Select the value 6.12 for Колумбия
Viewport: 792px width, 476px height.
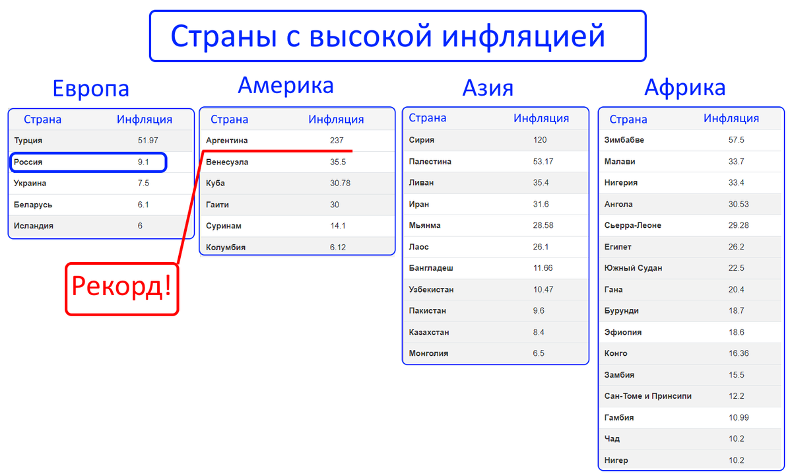(x=338, y=248)
